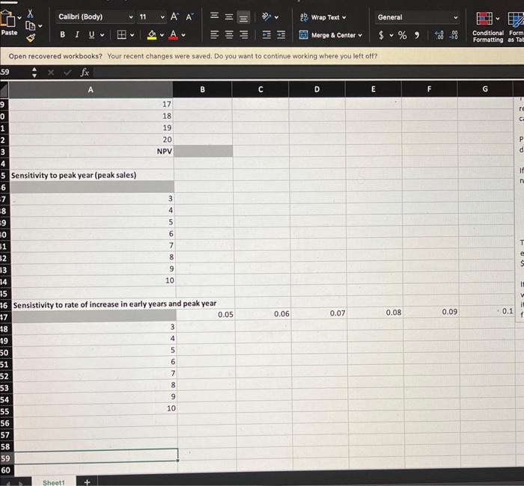Click the cell containing 0.08
Image resolution: width=524 pixels, height=486 pixels.
374,313
